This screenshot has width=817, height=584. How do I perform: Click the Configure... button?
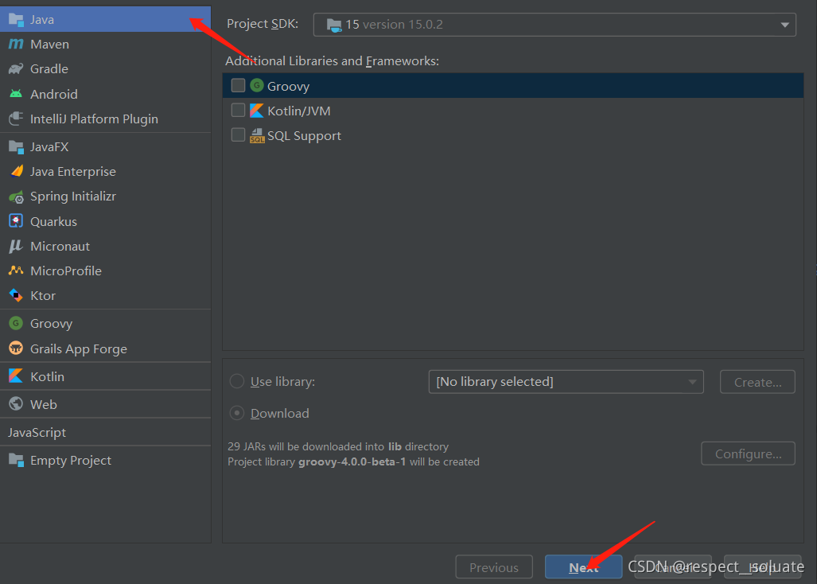pyautogui.click(x=749, y=454)
